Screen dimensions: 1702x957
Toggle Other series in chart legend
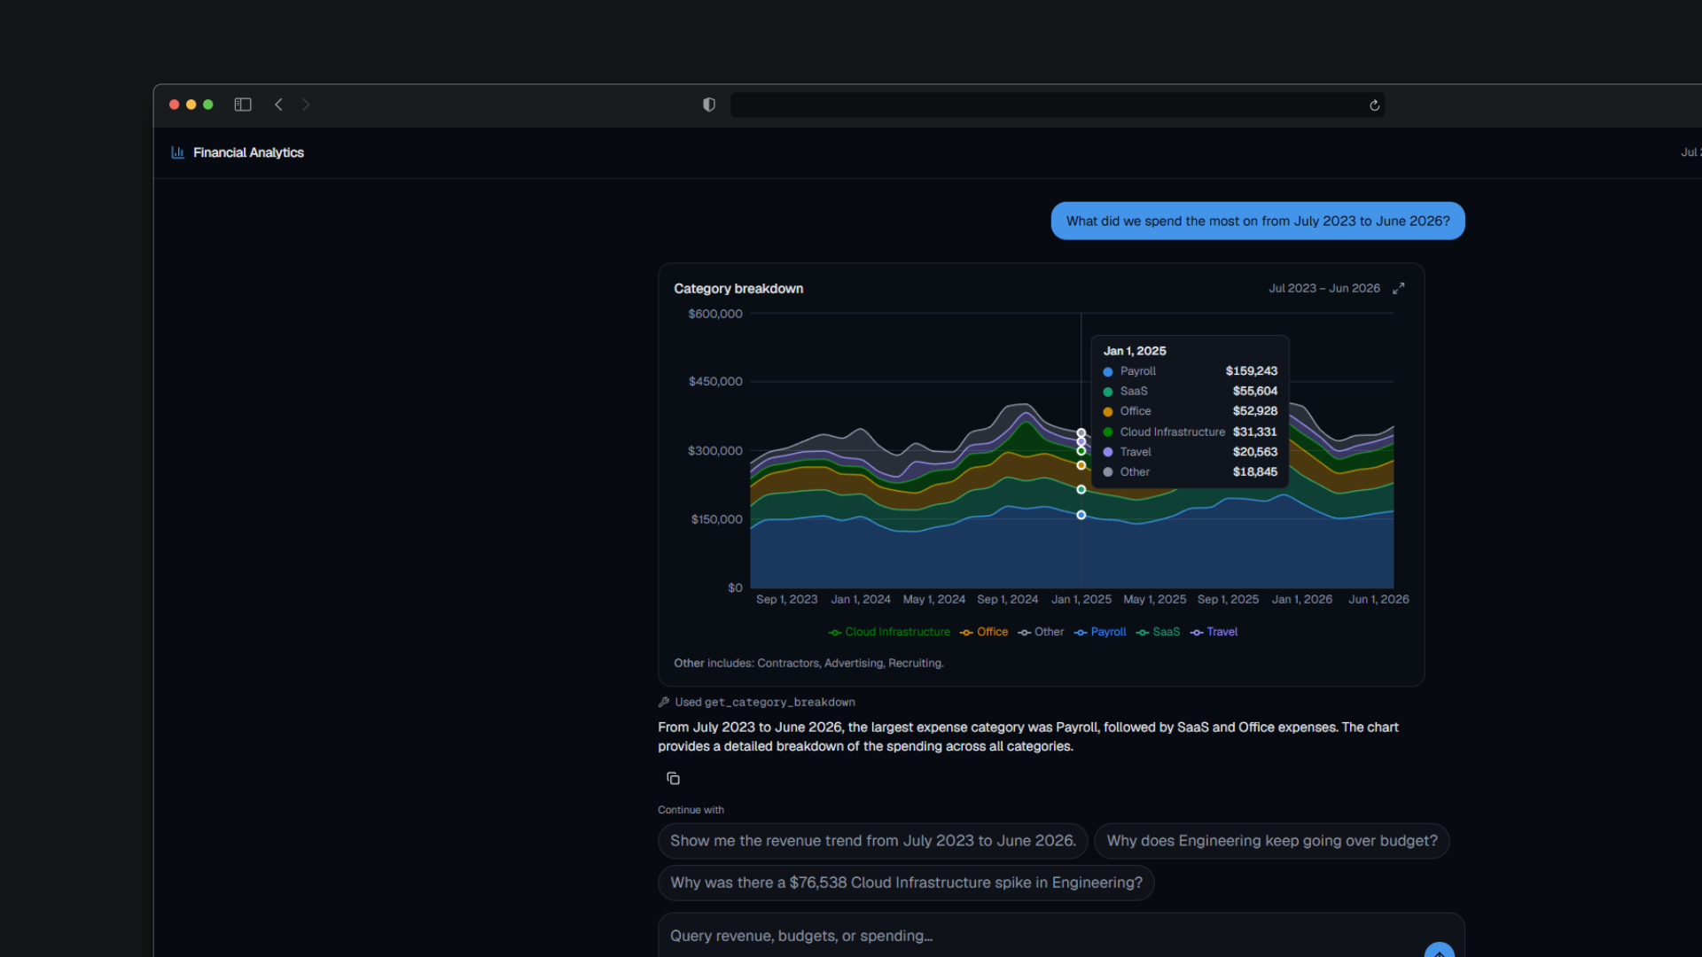pos(1041,632)
